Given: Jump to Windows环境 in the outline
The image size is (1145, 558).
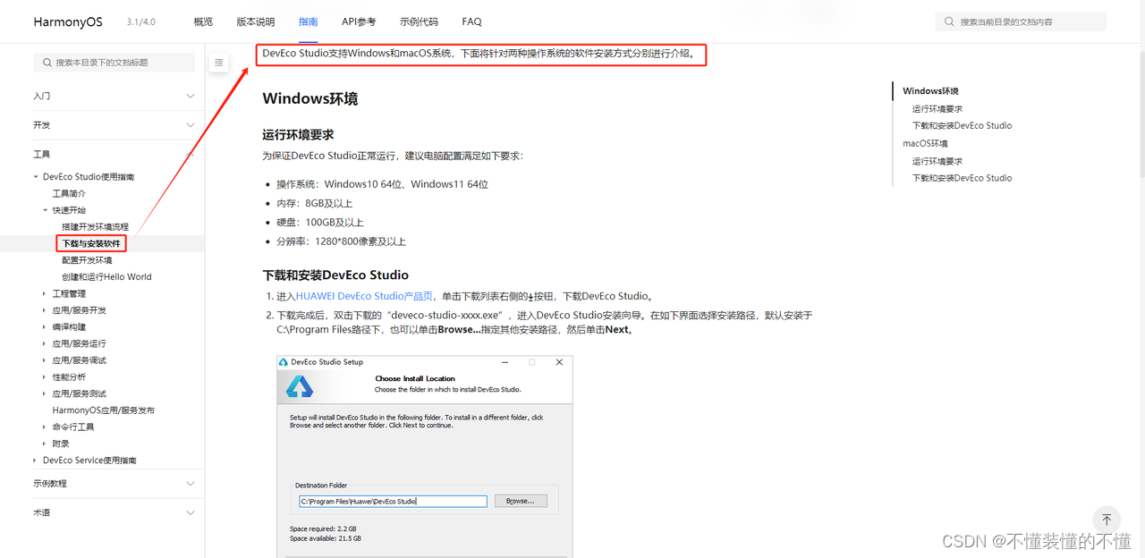Looking at the screenshot, I should (x=930, y=91).
